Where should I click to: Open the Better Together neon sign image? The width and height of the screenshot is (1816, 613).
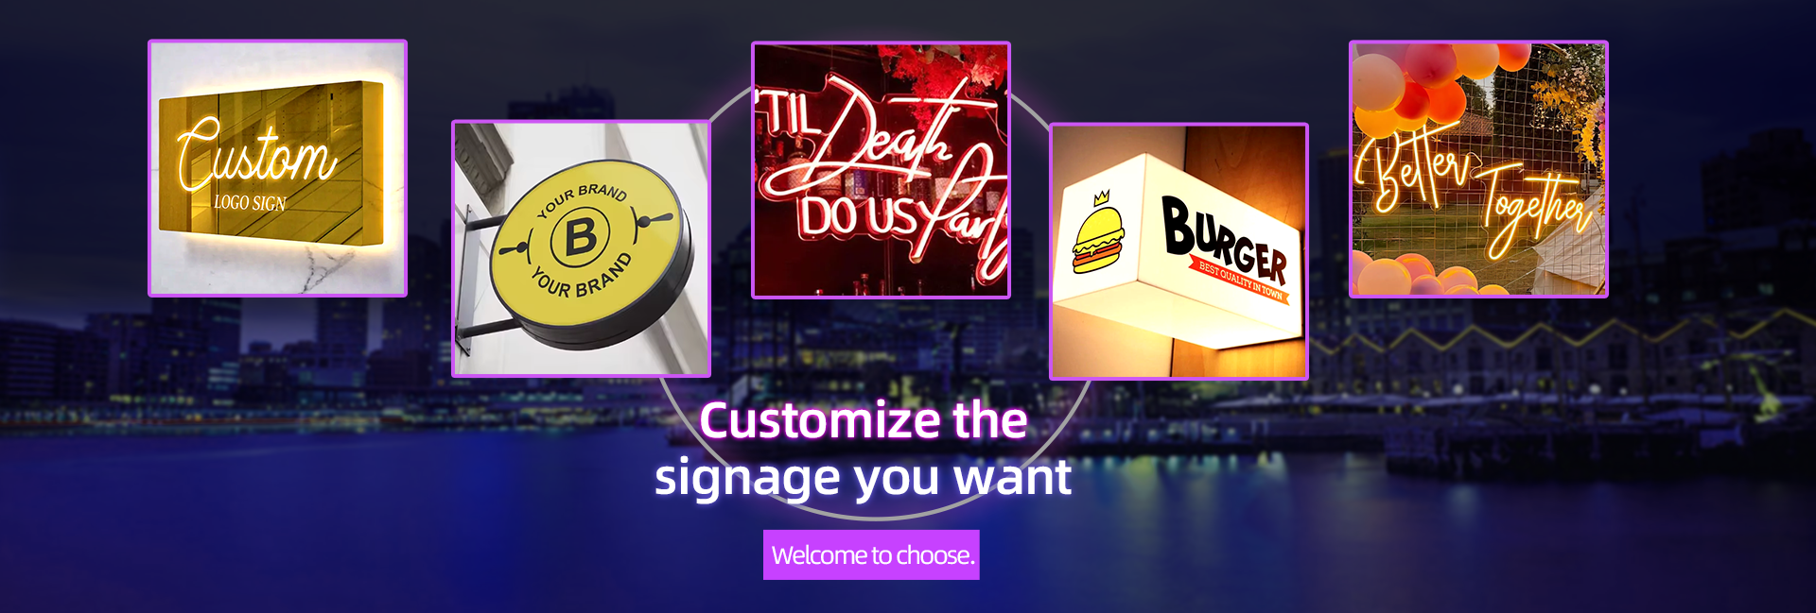point(1478,169)
